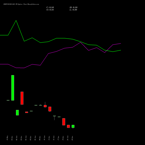
Task: Click the right end of the purple line
Action: [121, 43]
